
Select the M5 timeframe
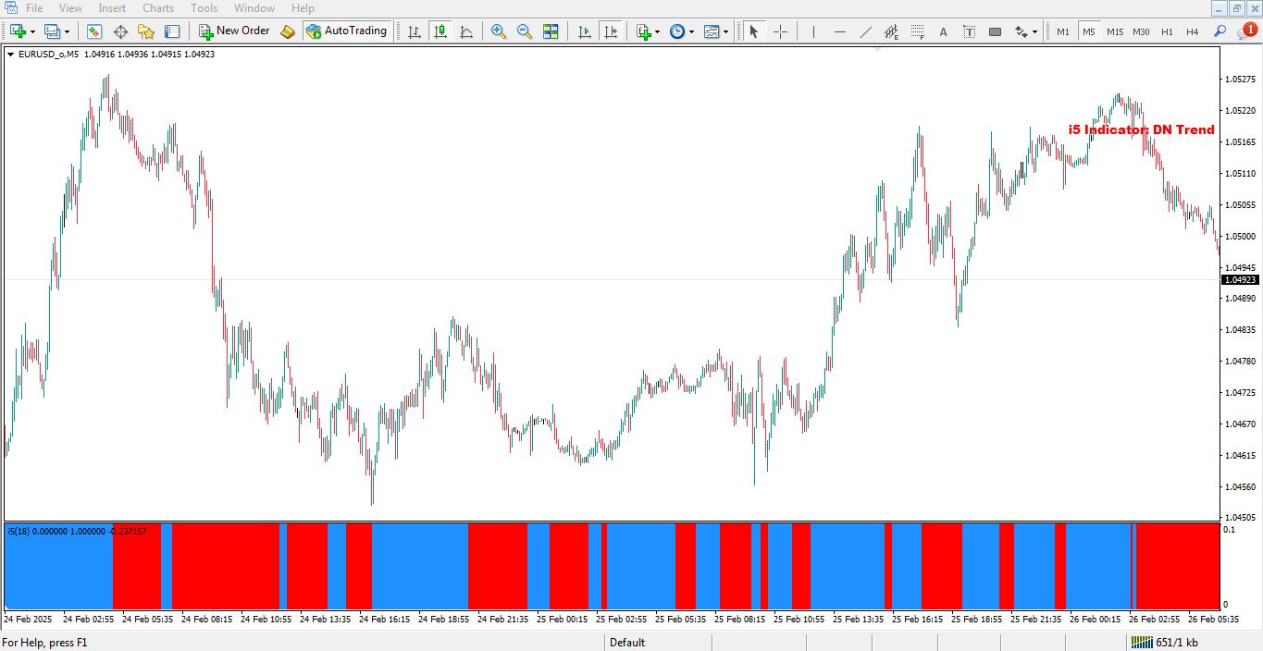coord(1089,31)
